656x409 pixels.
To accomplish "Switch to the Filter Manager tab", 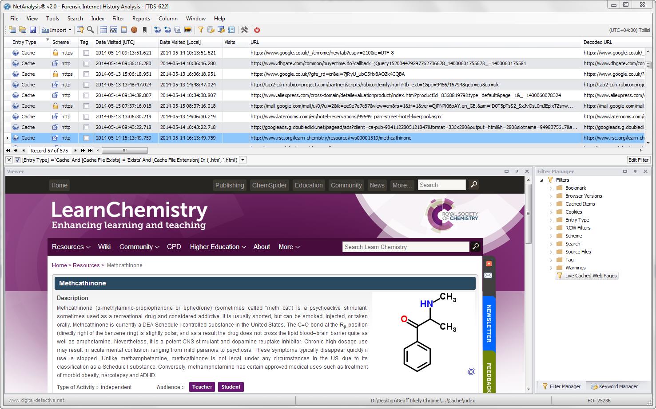I will coord(561,386).
